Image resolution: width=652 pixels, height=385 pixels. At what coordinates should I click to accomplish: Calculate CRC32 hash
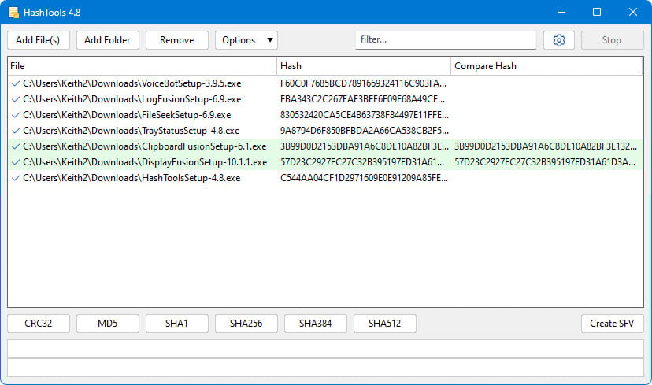pyautogui.click(x=39, y=324)
